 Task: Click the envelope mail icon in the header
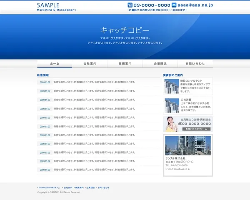point(174,5)
